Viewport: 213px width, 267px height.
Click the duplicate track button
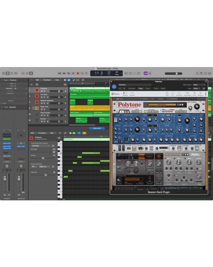37,85
